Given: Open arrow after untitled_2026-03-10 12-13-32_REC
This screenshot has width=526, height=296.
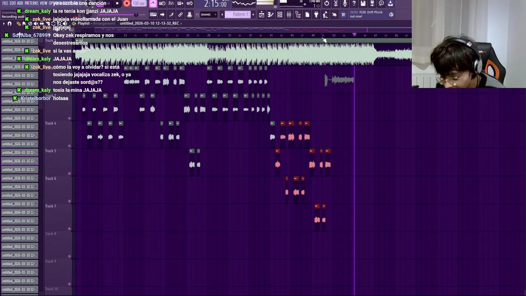Looking at the screenshot, I should tap(181, 23).
